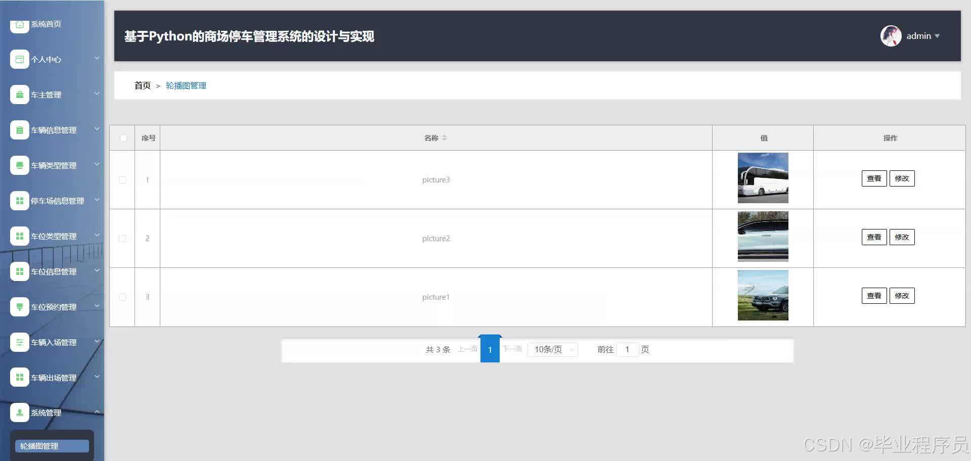This screenshot has height=461, width=971.
Task: Expand 个人中心 menu chevron
Action: (97, 58)
